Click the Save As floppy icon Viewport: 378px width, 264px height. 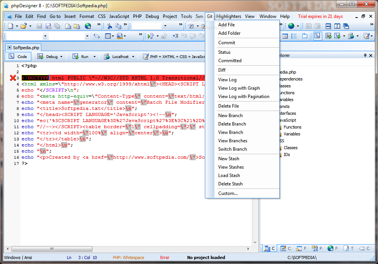pos(49,26)
